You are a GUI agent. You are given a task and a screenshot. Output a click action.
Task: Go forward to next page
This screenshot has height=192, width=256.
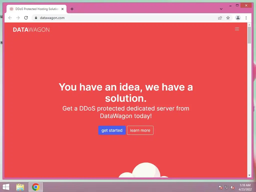[18, 18]
